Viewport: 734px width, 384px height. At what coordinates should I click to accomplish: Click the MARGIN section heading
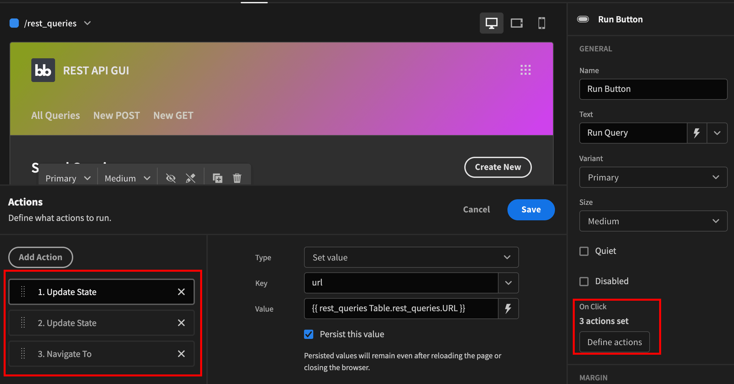tap(593, 378)
